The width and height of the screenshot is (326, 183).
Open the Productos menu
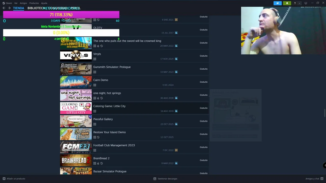34,3
